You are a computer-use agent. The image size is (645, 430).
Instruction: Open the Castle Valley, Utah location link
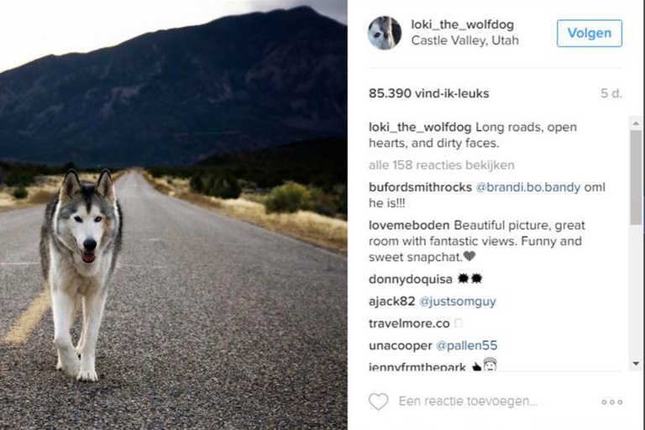464,40
